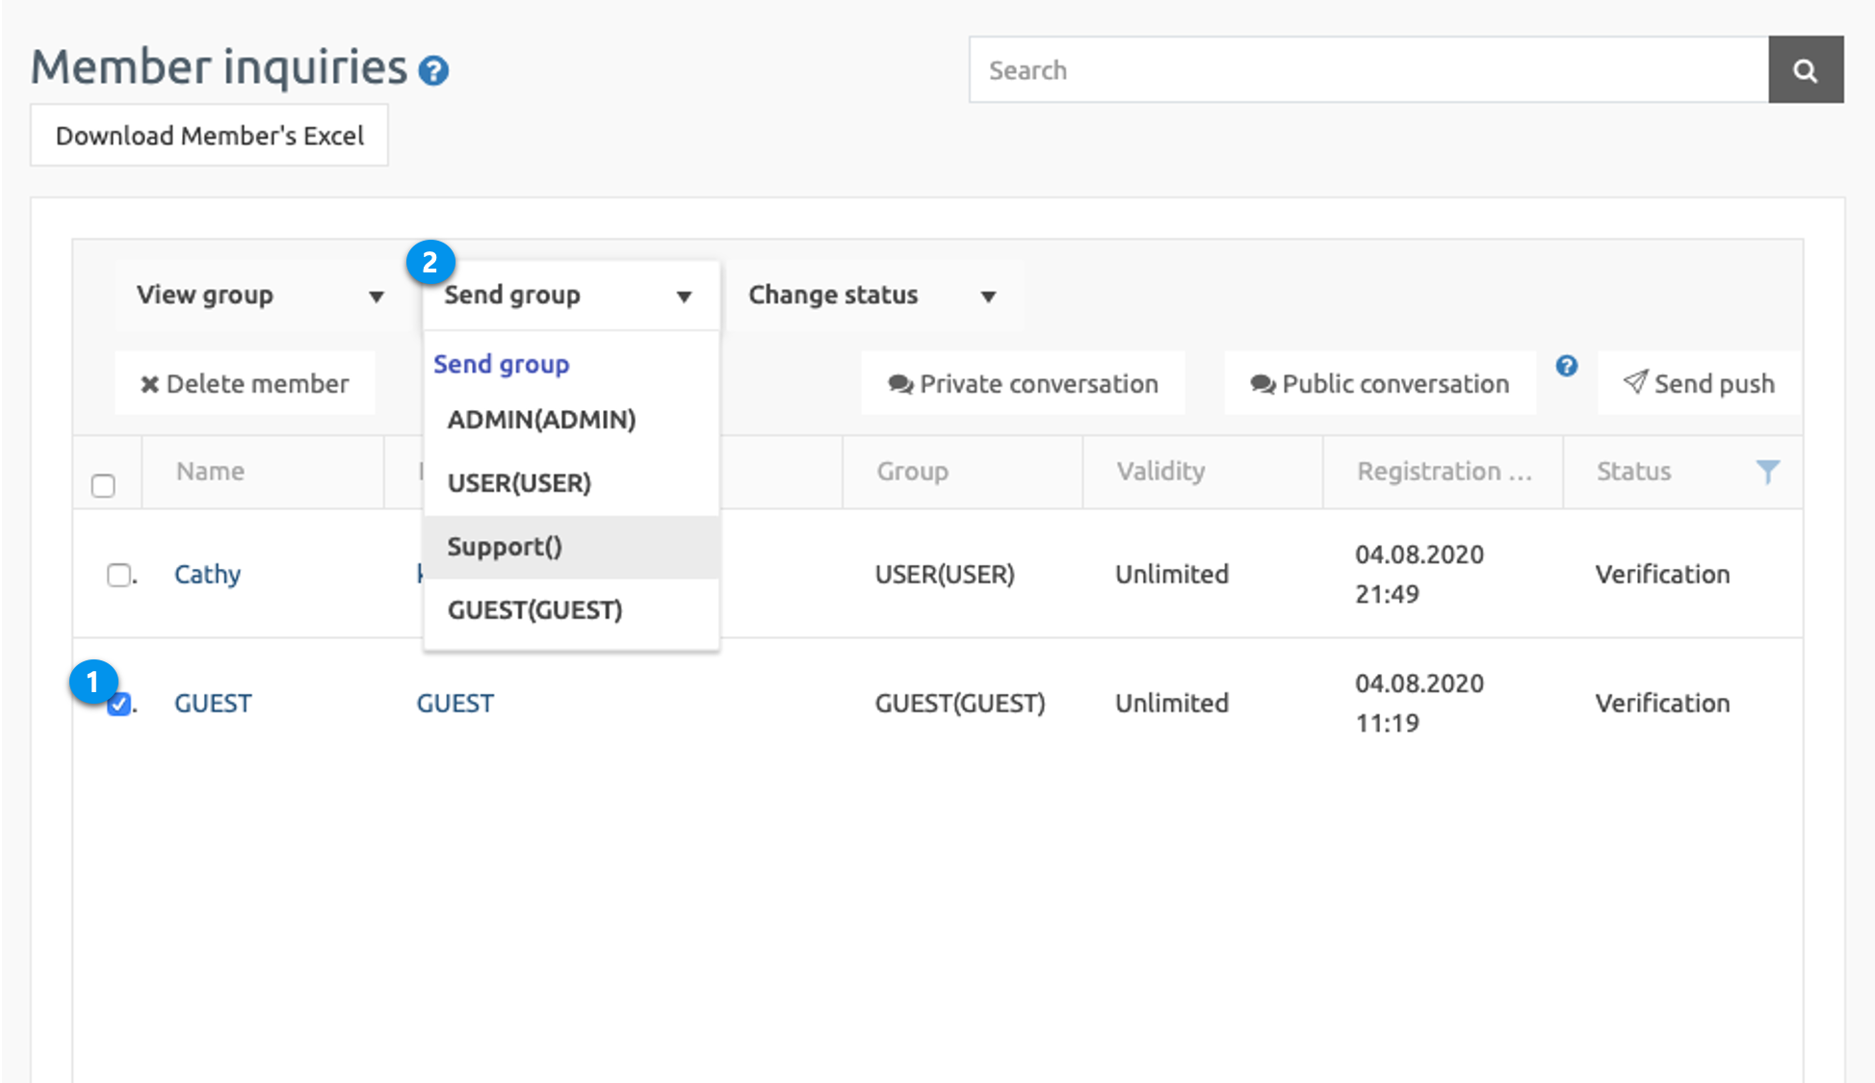Choose ADMIN(ADMIN) in the dropdown list
This screenshot has width=1875, height=1083.
click(x=541, y=420)
